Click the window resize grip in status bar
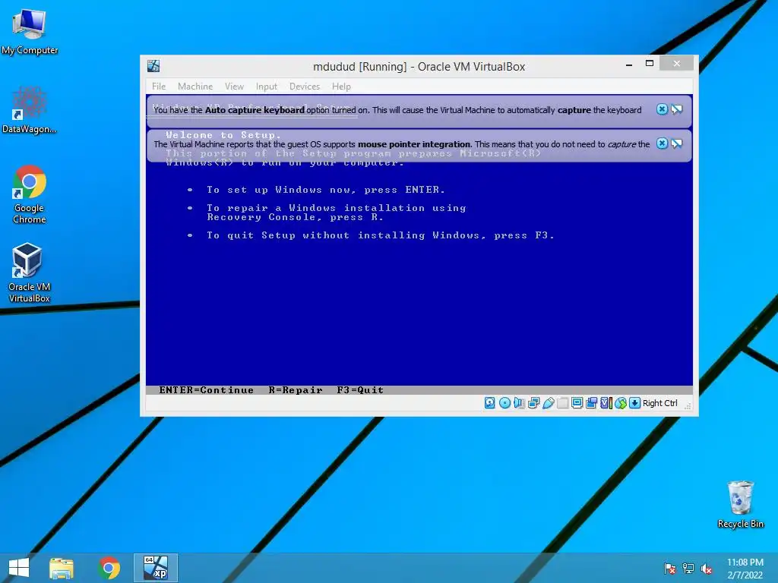778x583 pixels. pyautogui.click(x=688, y=406)
